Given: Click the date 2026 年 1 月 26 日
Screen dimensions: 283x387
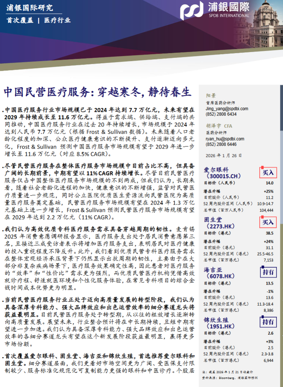Looking at the screenshot, I should click(x=223, y=156).
